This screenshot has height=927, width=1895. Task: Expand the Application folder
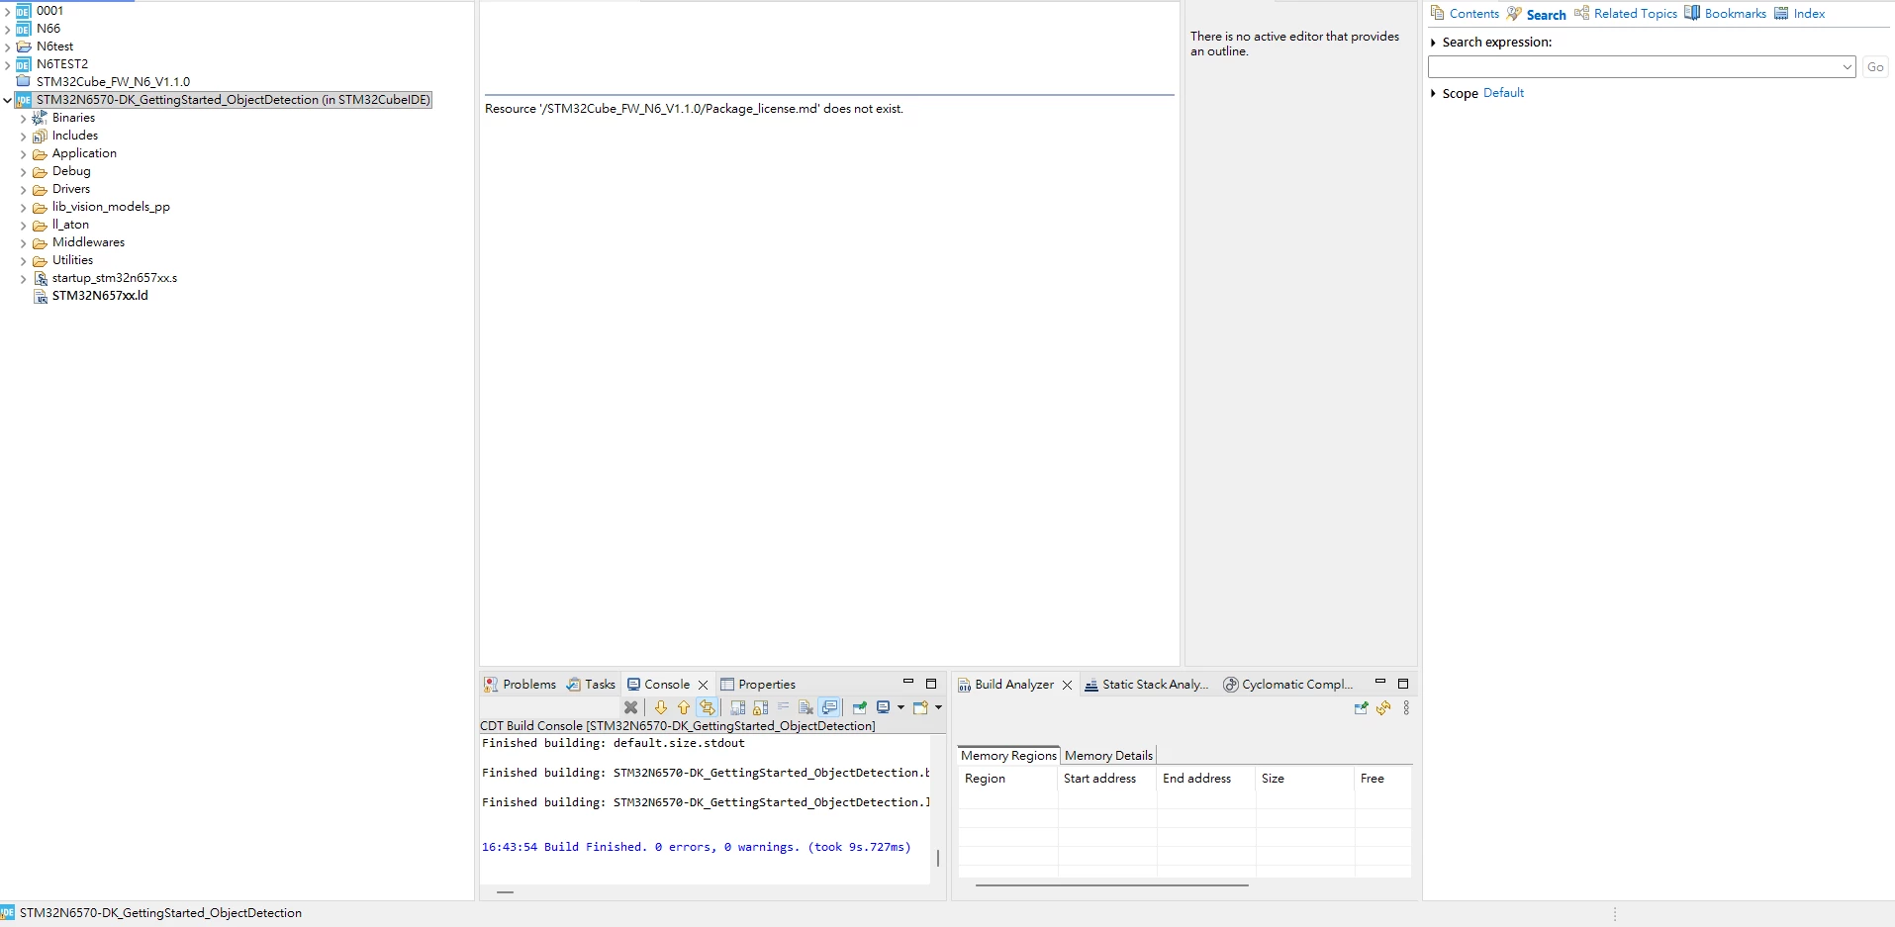click(x=23, y=154)
